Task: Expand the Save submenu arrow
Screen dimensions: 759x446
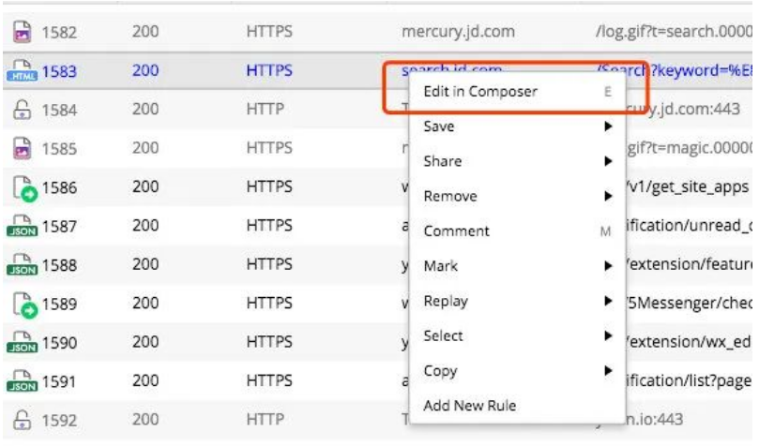Action: tap(607, 126)
